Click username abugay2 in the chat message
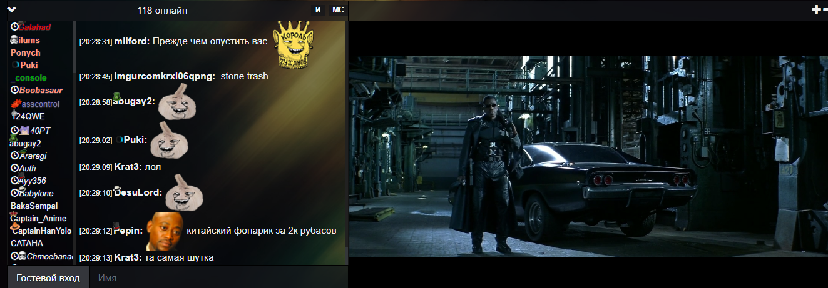This screenshot has height=288, width=828. coord(134,102)
